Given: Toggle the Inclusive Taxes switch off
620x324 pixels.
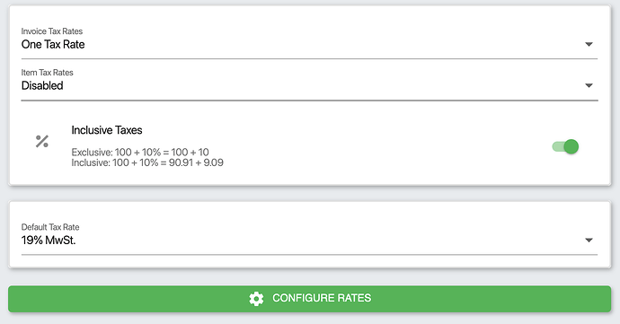Looking at the screenshot, I should pyautogui.click(x=565, y=146).
